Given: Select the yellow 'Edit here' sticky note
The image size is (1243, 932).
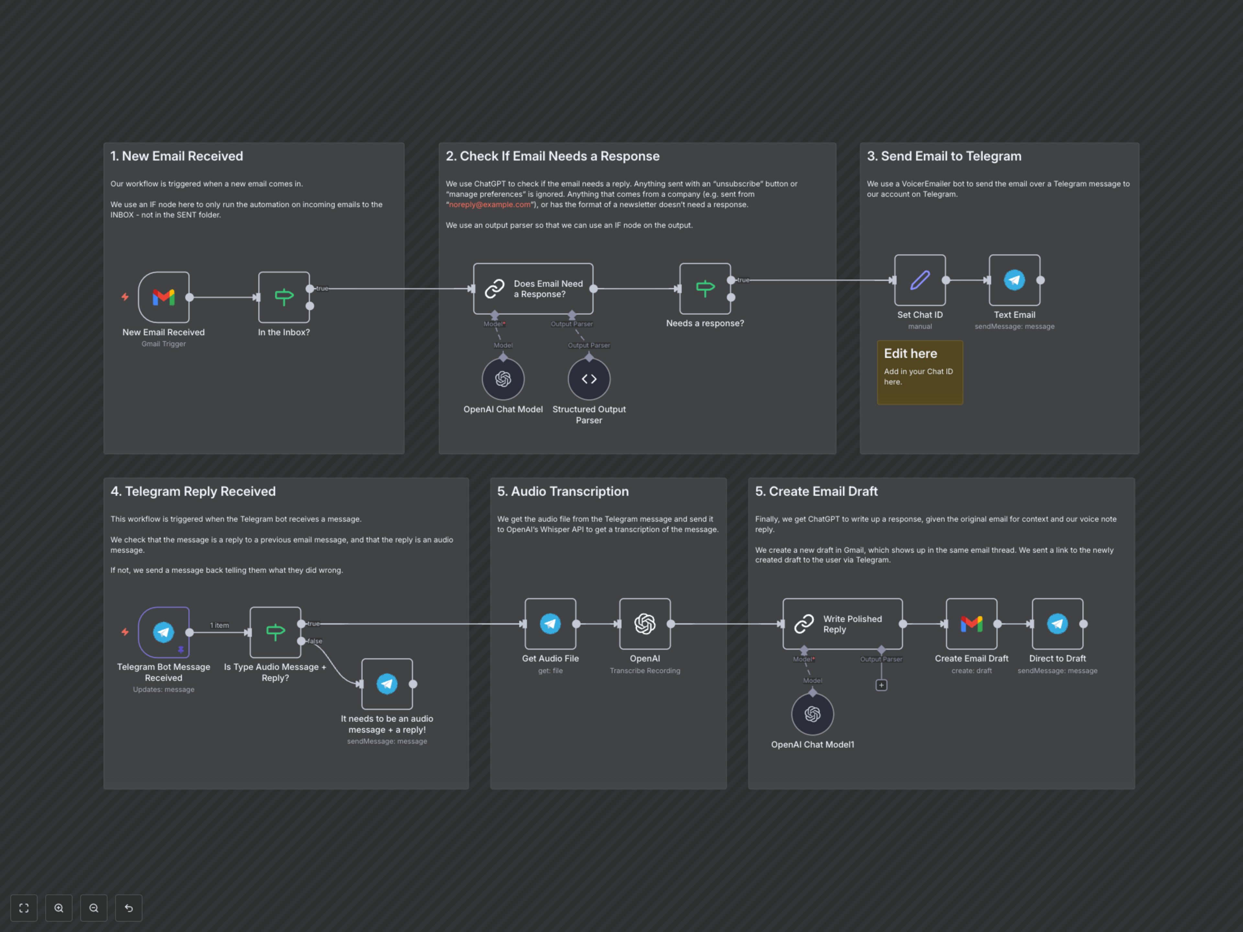Looking at the screenshot, I should [x=920, y=372].
